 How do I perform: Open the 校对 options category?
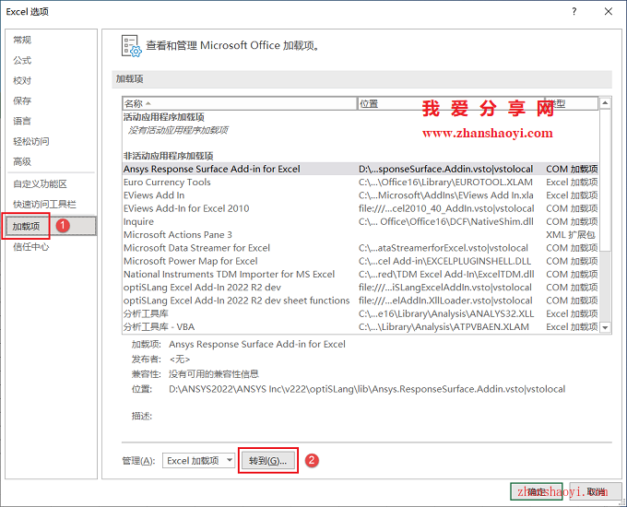click(22, 80)
